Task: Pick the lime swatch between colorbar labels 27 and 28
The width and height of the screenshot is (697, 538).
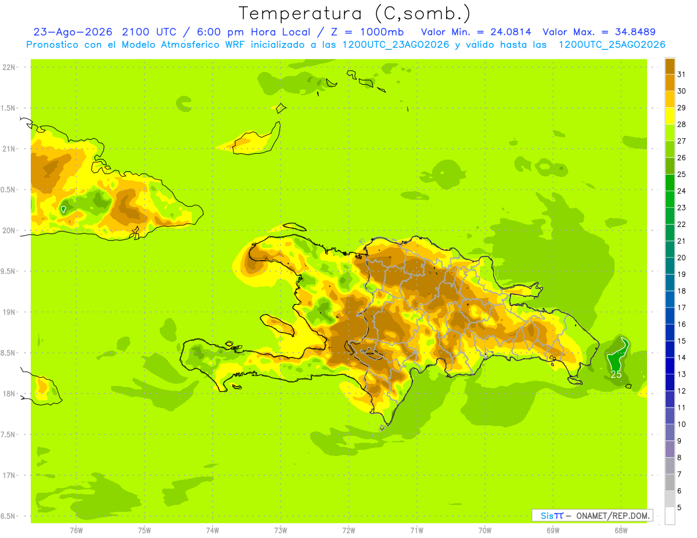Action: [670, 133]
